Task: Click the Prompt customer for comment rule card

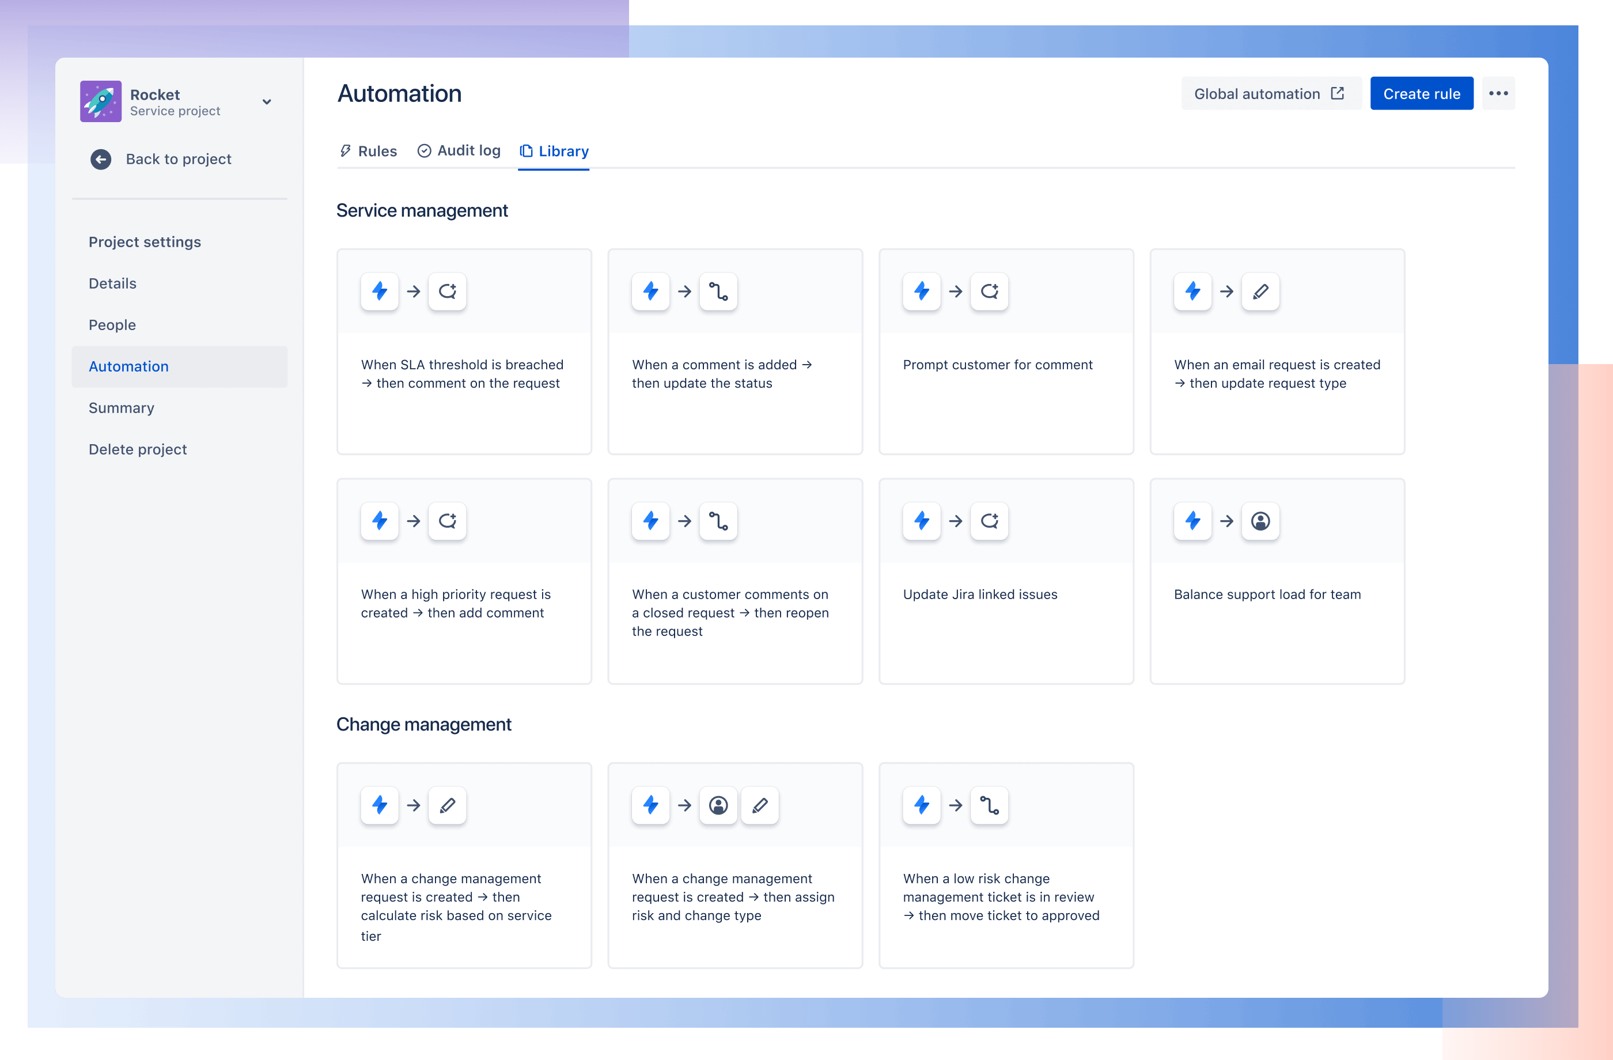Action: [x=1006, y=350]
